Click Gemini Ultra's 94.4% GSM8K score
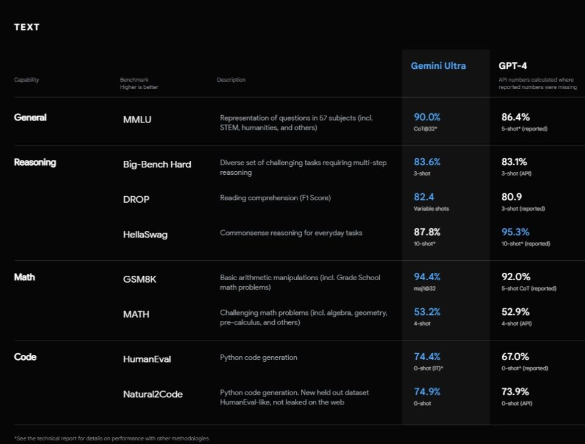The width and height of the screenshot is (585, 444). point(427,277)
